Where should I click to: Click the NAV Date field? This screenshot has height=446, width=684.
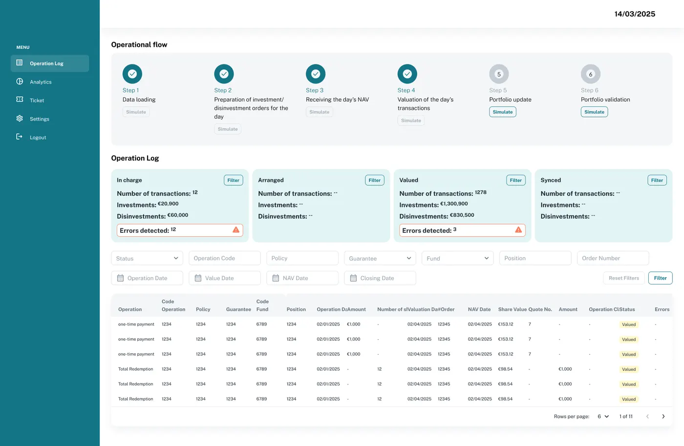(x=302, y=278)
